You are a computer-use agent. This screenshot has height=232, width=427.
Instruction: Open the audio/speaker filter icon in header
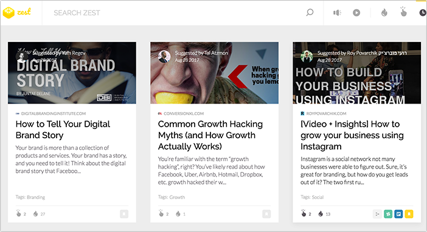point(337,13)
